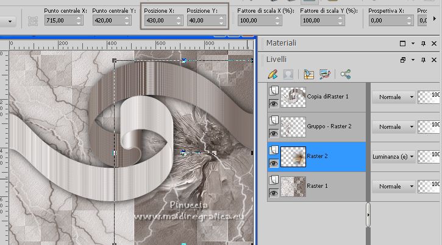Viewport: 442px width, 245px height.
Task: Click the Posizione X spinner arrows
Action: coord(179,21)
